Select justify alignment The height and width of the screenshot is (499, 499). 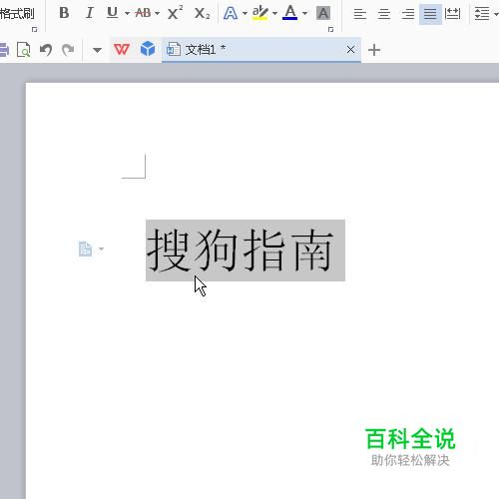[x=430, y=14]
